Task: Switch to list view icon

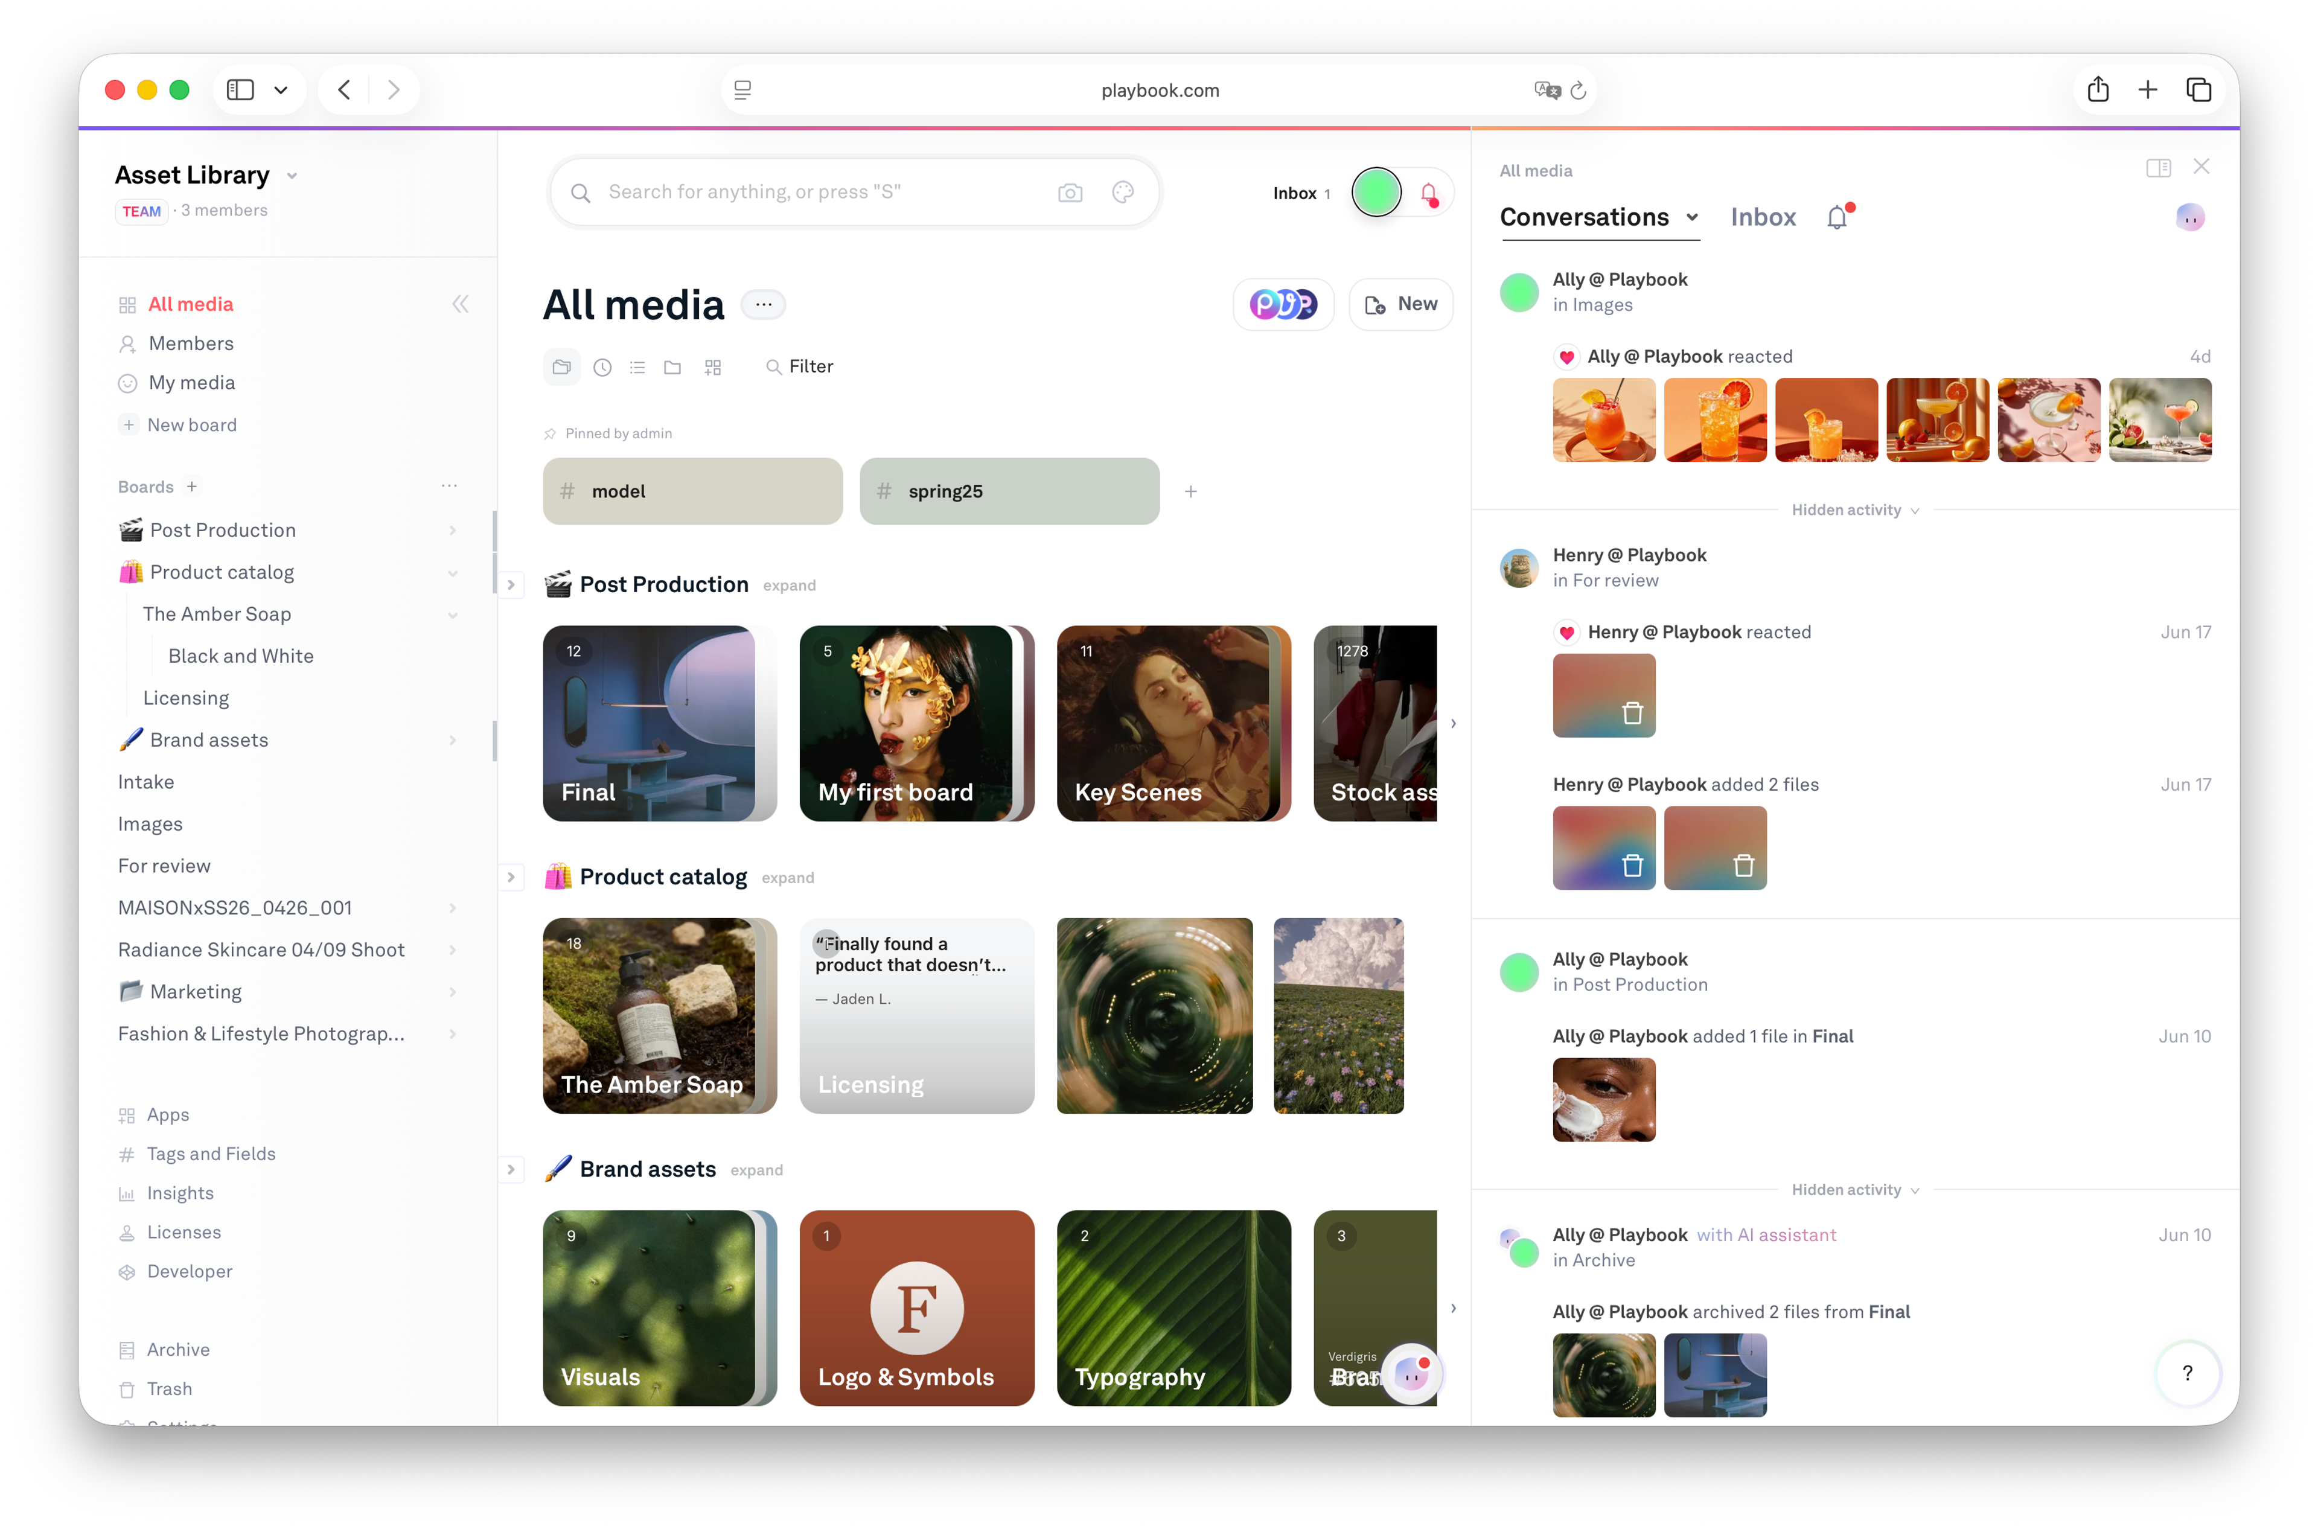Action: point(638,366)
